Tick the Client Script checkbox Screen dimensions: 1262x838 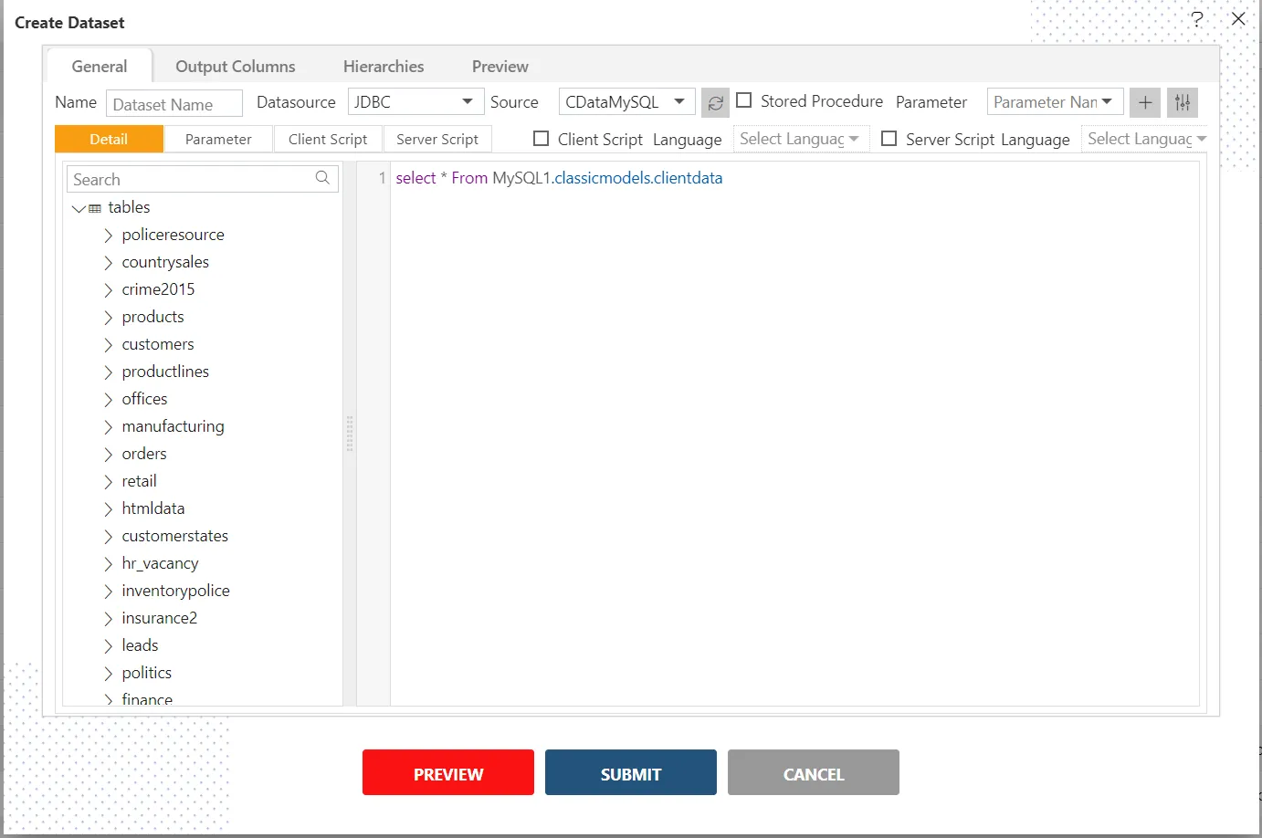click(x=542, y=138)
